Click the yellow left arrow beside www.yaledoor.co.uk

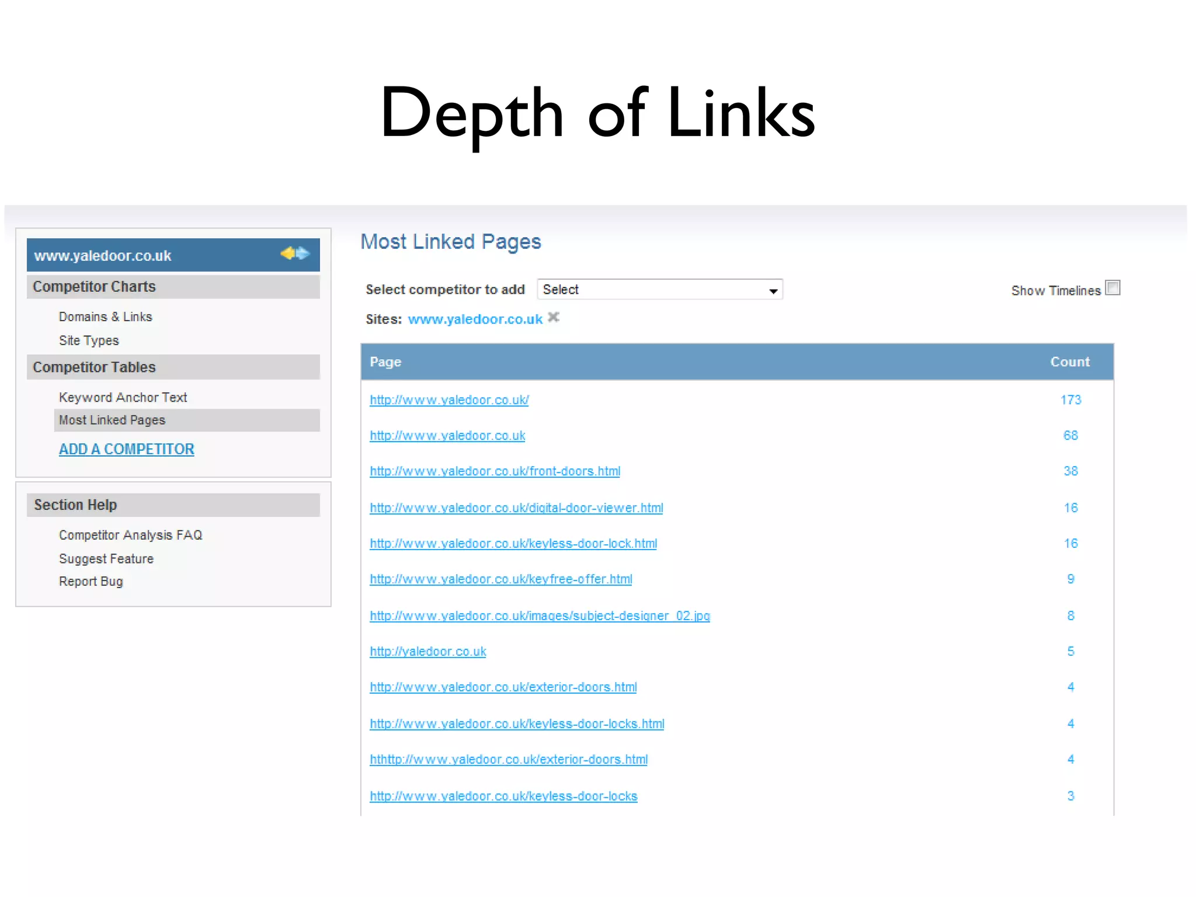(x=287, y=253)
